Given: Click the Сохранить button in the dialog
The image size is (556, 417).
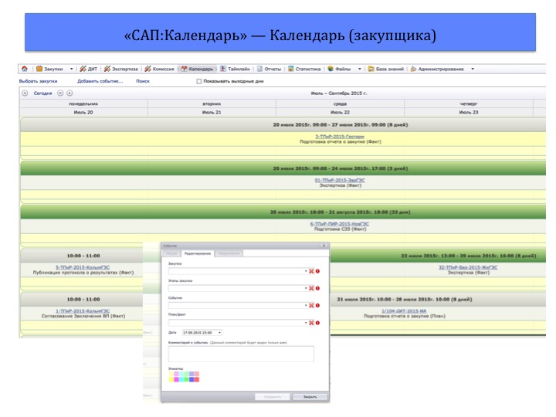Looking at the screenshot, I should point(273,397).
